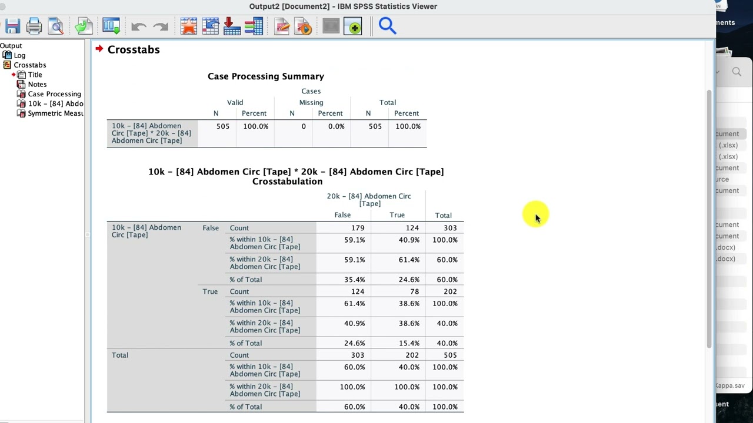Click the Case Processing Summary title
Viewport: 753px width, 423px height.
(x=266, y=76)
